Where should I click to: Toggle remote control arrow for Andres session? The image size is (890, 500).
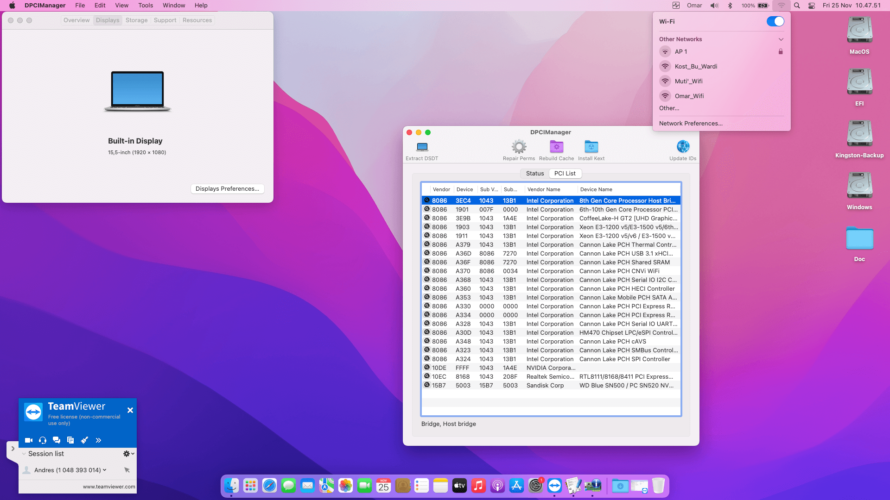click(127, 470)
